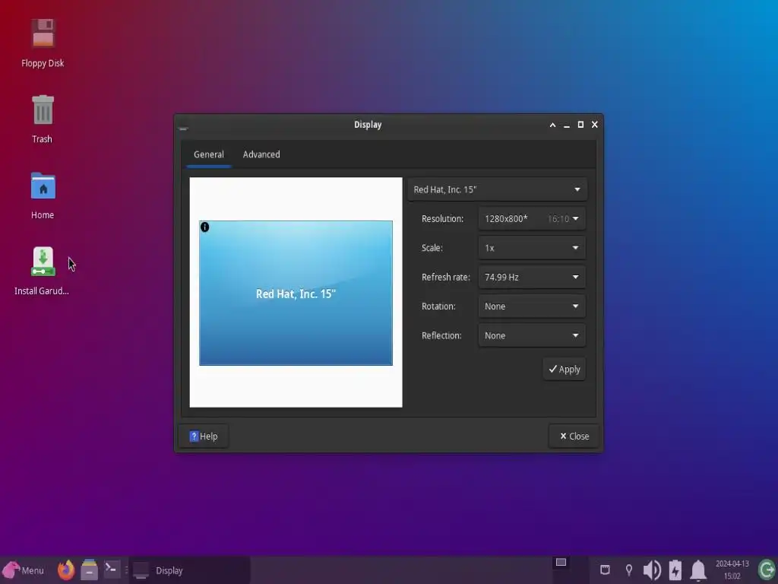
Task: Select the General tab
Action: [209, 154]
